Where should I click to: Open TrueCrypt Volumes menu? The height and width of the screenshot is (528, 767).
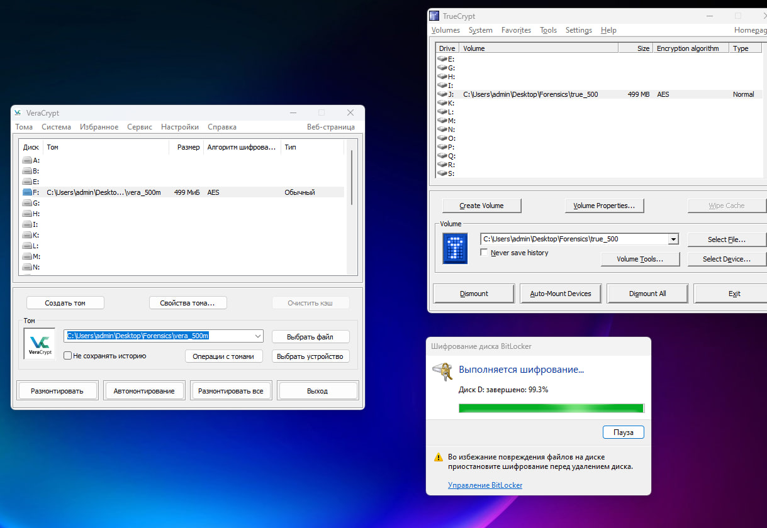click(445, 30)
